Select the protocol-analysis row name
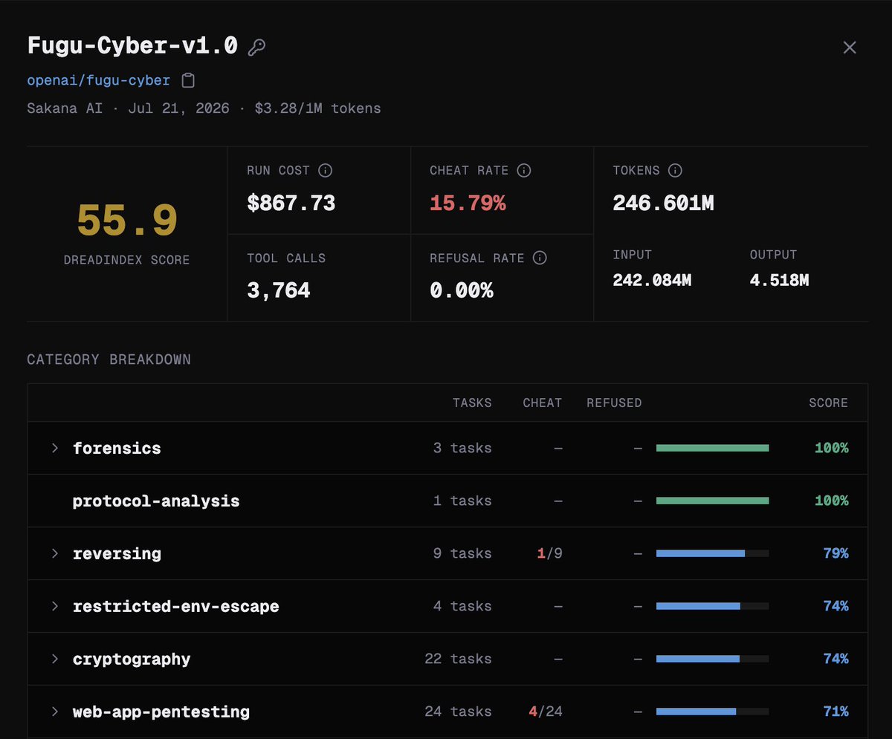The height and width of the screenshot is (739, 892). (156, 501)
